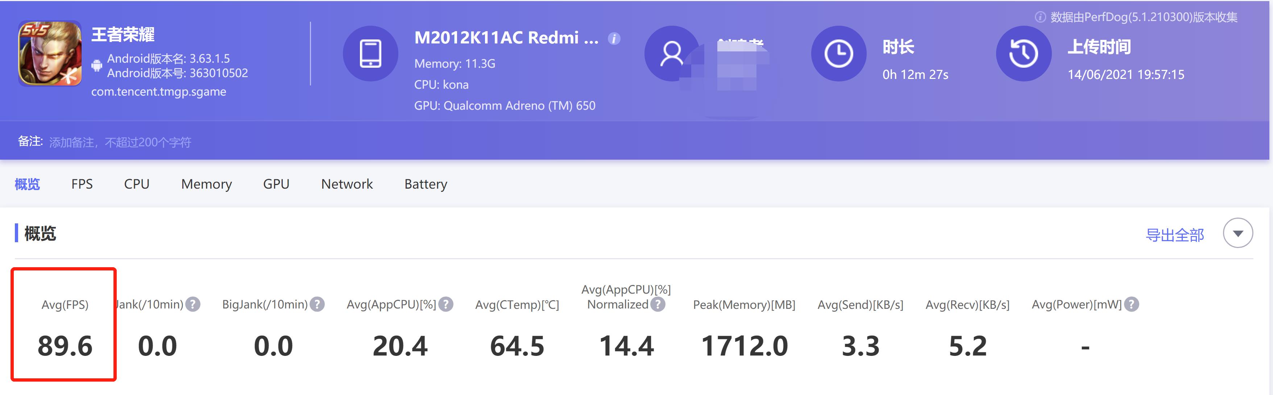Viewport: 1273px width, 395px height.
Task: Click the 备注 note input field
Action: point(148,142)
